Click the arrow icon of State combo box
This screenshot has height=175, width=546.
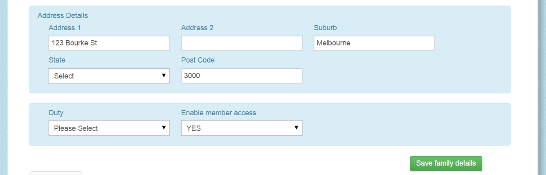coord(164,76)
